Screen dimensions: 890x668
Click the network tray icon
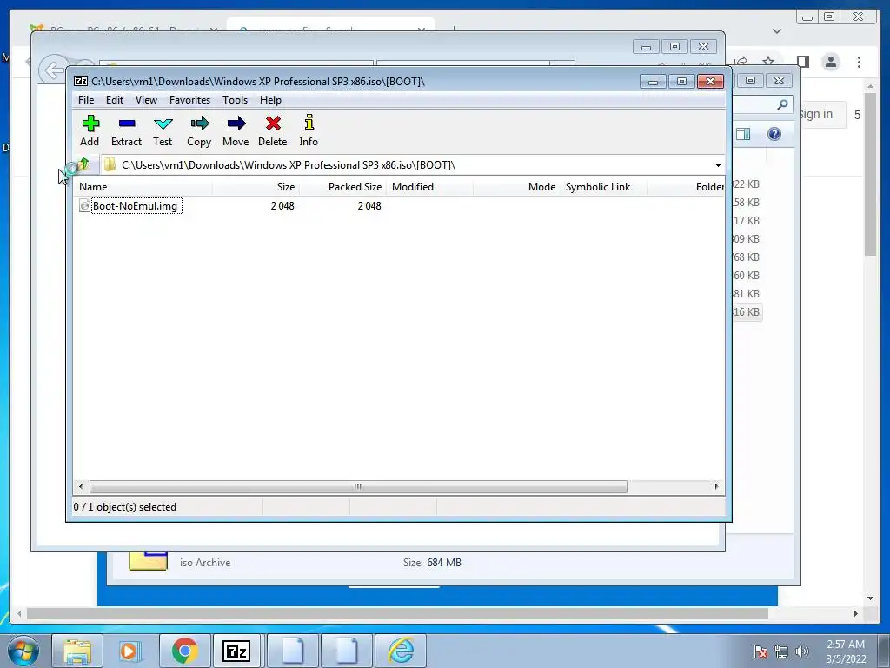[x=781, y=651]
